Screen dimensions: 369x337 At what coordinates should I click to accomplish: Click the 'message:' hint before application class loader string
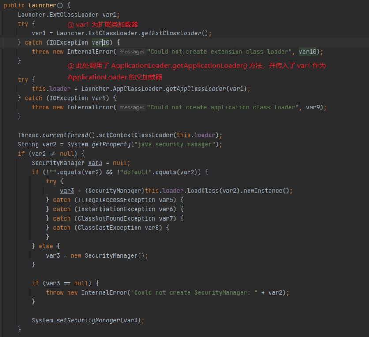coord(132,108)
